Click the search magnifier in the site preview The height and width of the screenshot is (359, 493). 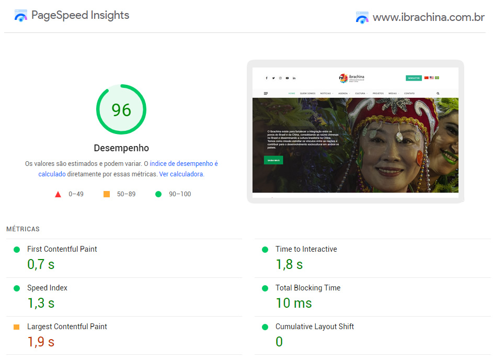438,94
